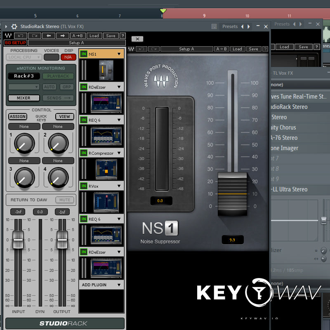The width and height of the screenshot is (330, 330).
Task: Select Waves Tune Real-Time in the FX list
Action: coord(297,97)
